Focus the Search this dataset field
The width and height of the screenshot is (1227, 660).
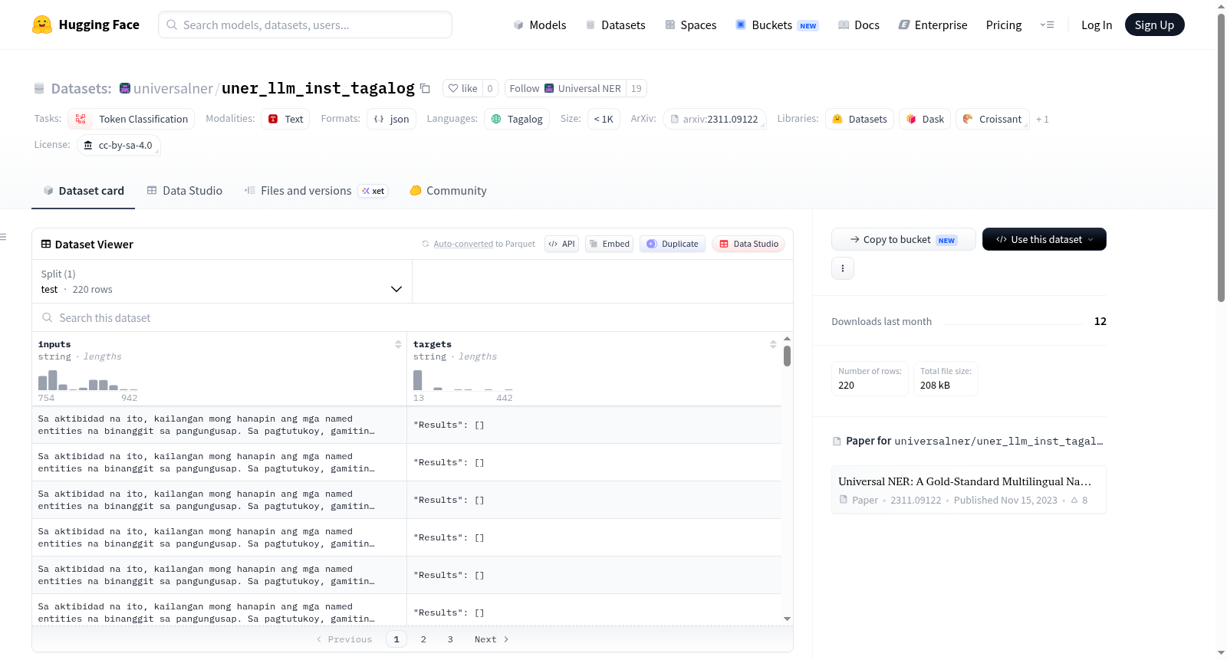pos(413,317)
